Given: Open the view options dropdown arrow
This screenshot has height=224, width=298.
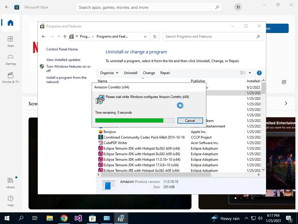Looking at the screenshot, I should [250, 73].
